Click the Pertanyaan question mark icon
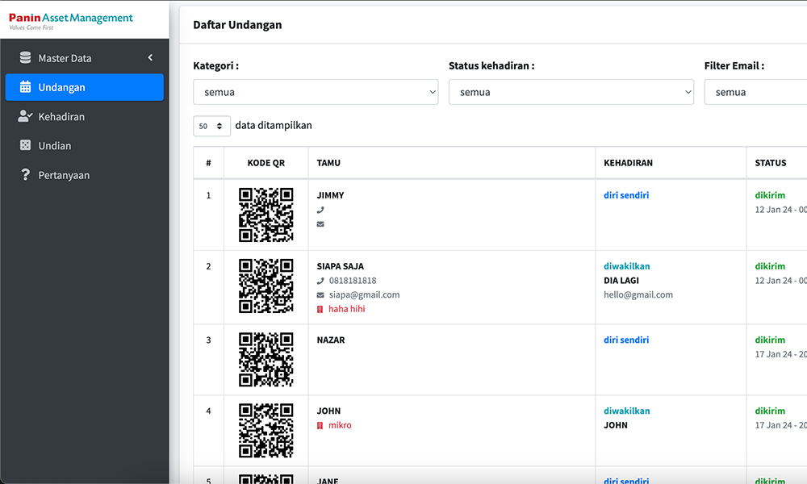 click(x=25, y=175)
